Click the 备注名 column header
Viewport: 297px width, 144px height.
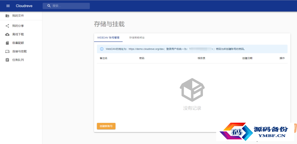pos(103,58)
